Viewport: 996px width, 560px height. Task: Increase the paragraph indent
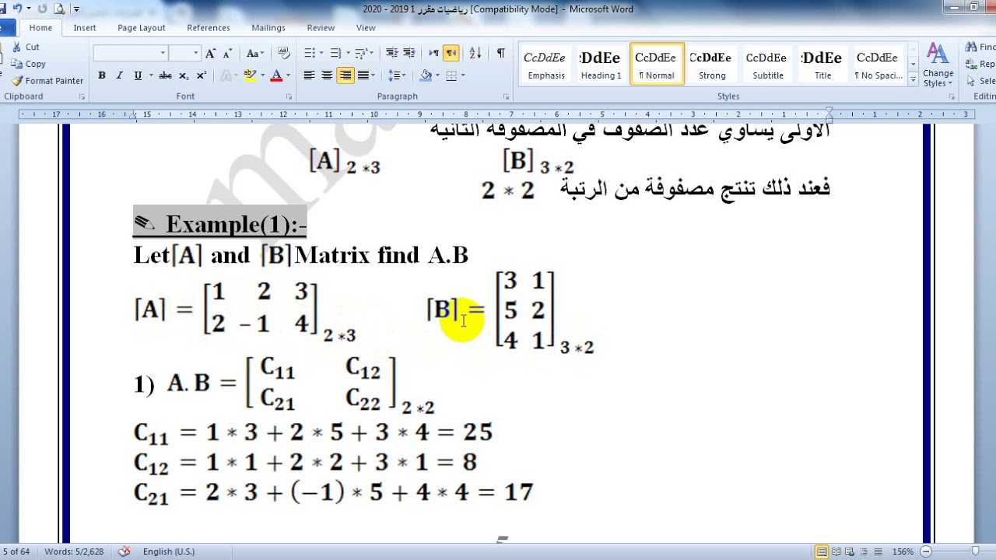[x=409, y=54]
